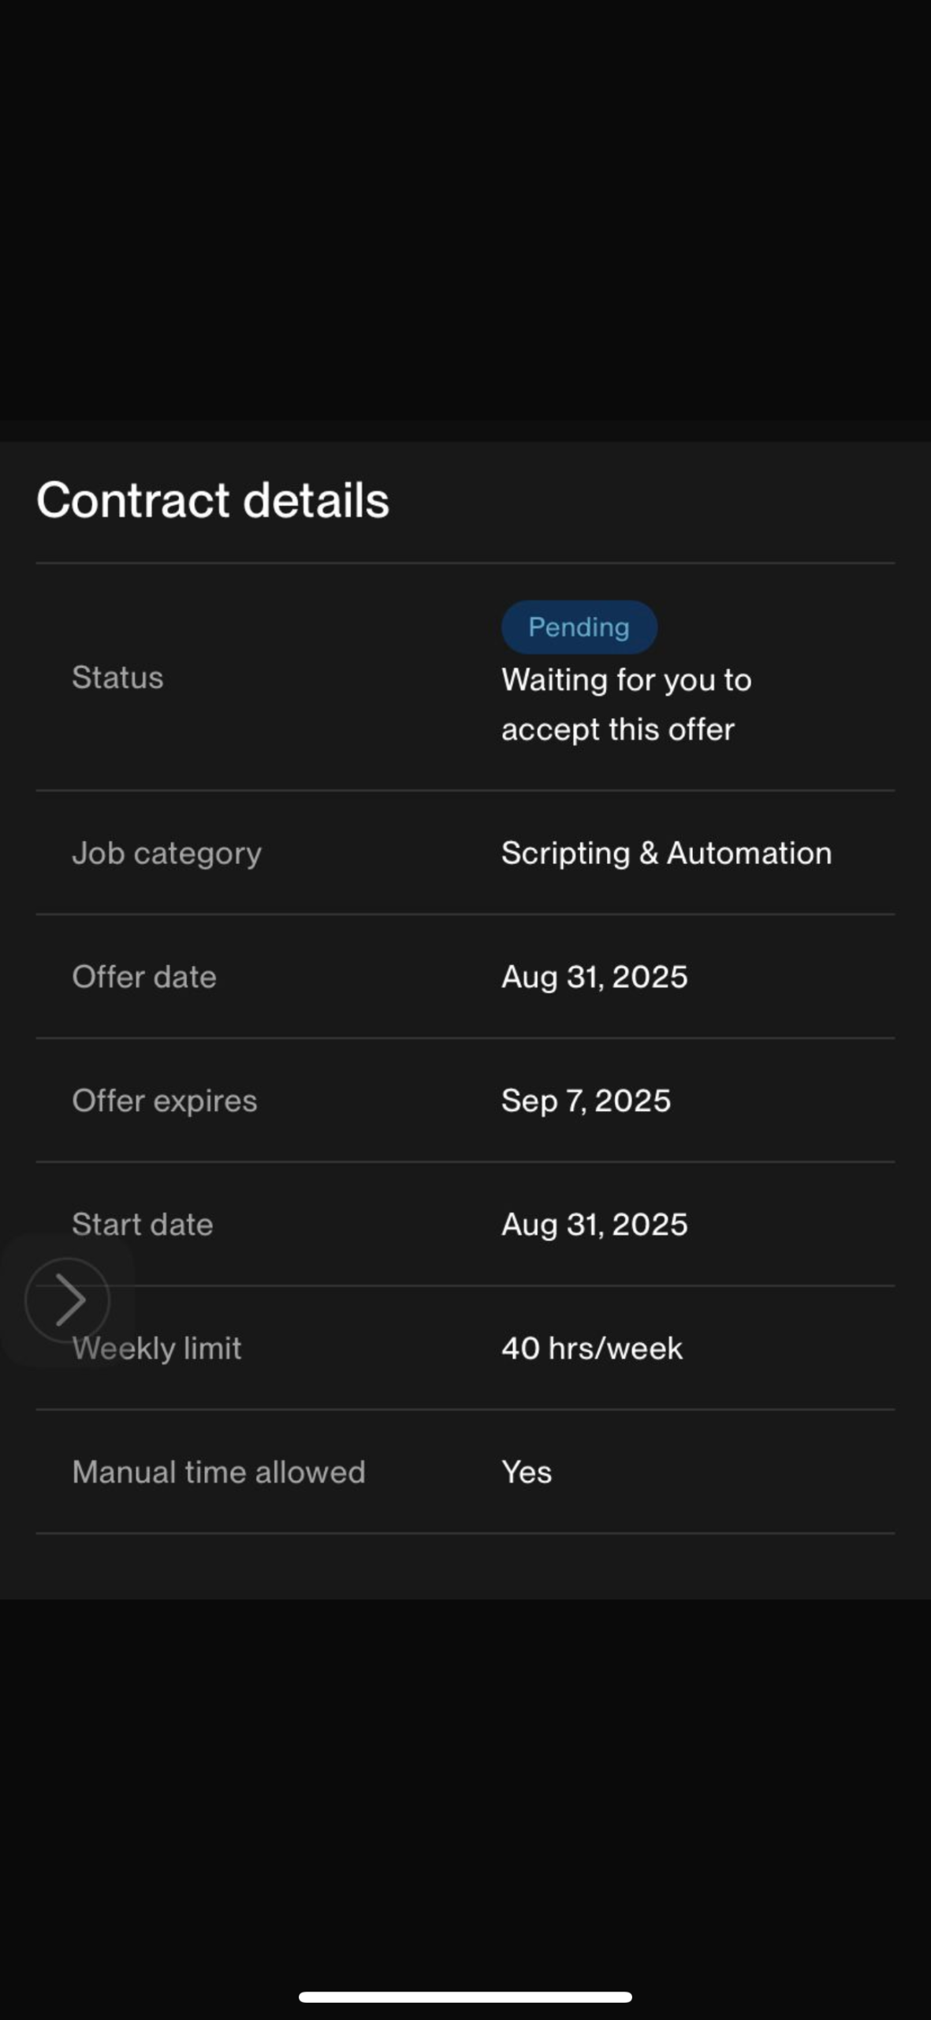Image resolution: width=931 pixels, height=2020 pixels.
Task: Click the Start date label
Action: [x=143, y=1225]
